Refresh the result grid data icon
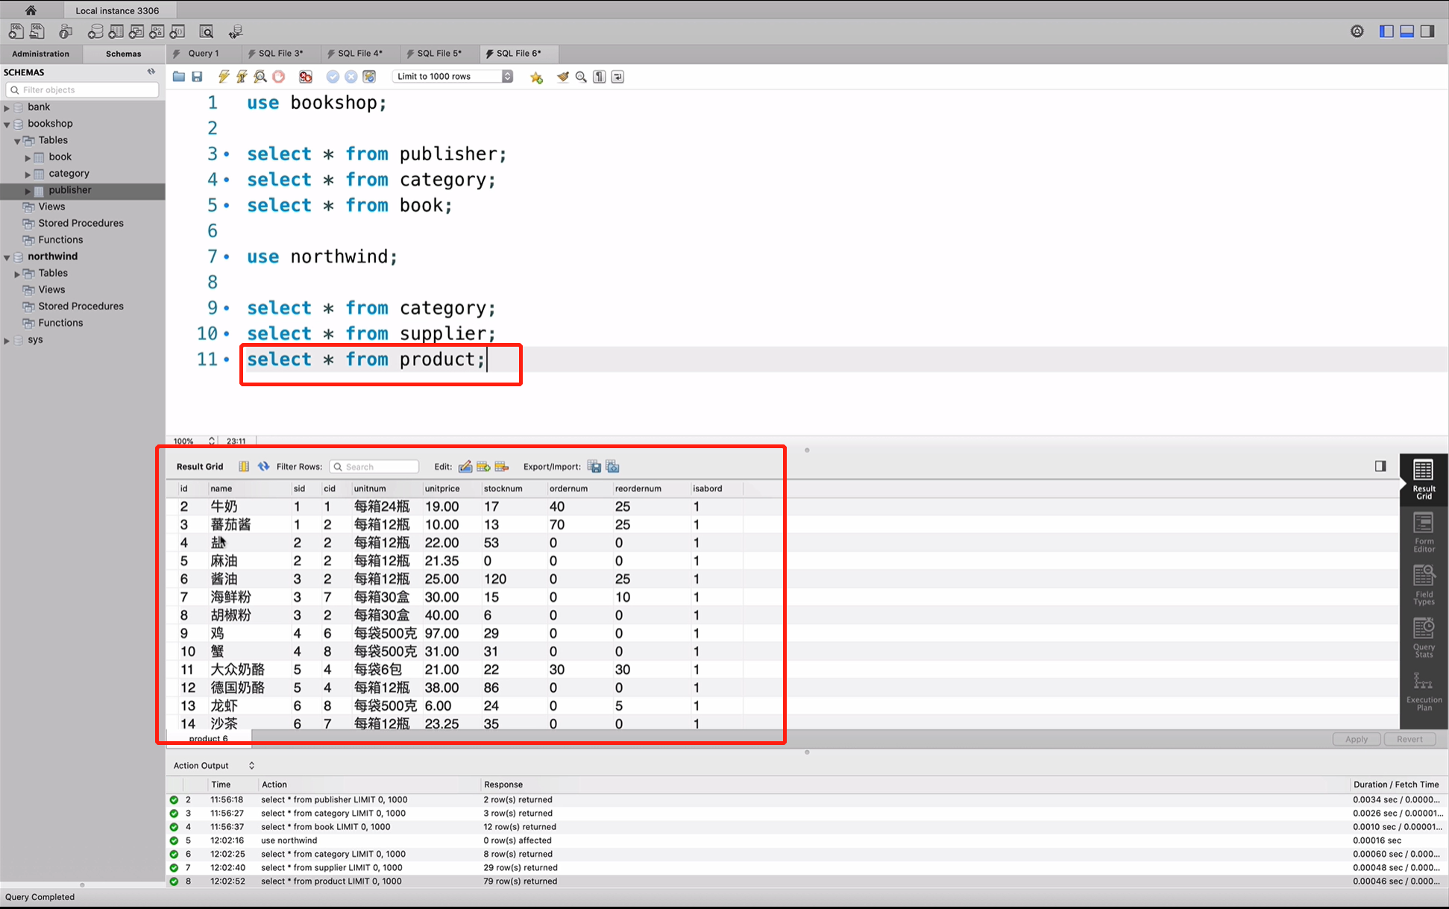1449x909 pixels. click(x=263, y=466)
